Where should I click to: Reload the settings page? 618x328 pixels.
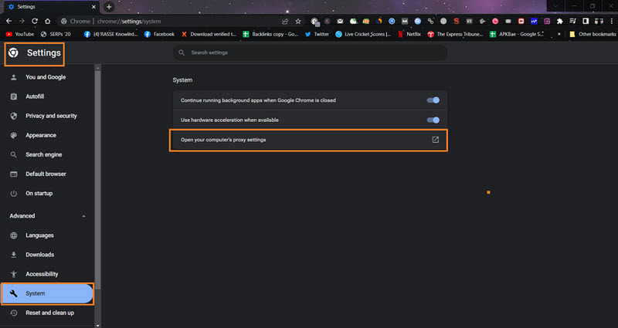[x=35, y=22]
